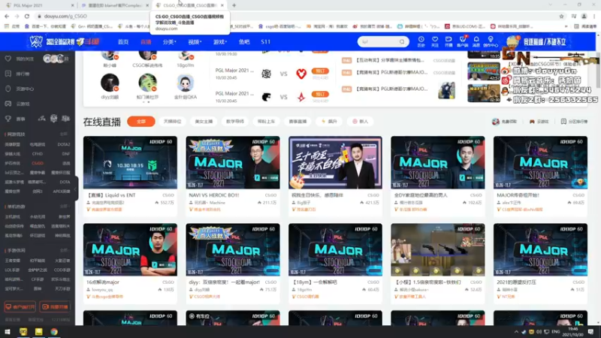Select the 美女主播 filter pill
Screen dimensions: 601x338
pos(204,122)
